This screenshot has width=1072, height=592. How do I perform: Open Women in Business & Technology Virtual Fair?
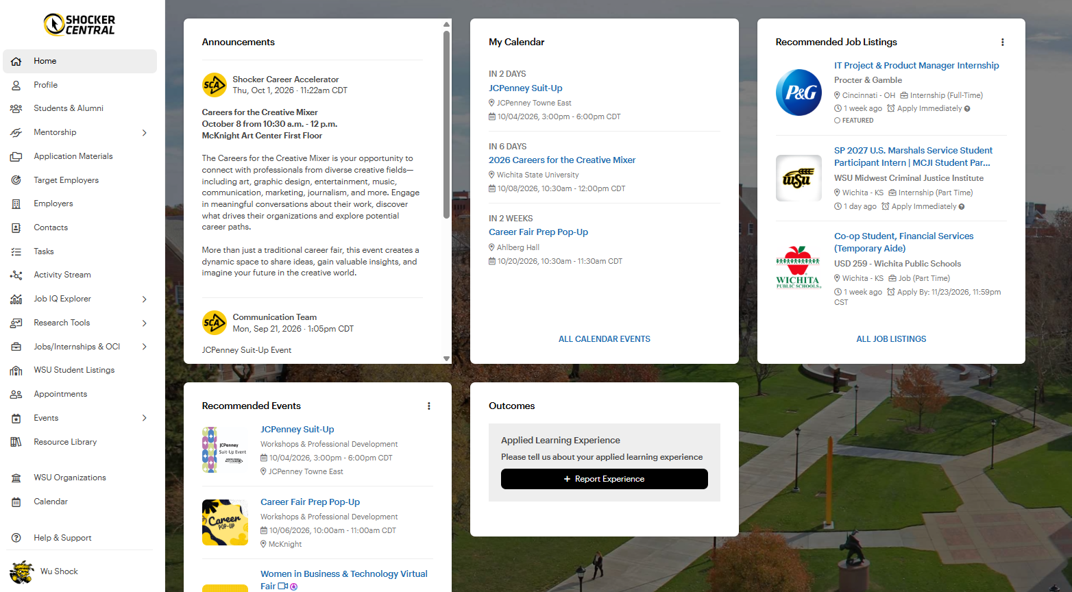(x=344, y=580)
